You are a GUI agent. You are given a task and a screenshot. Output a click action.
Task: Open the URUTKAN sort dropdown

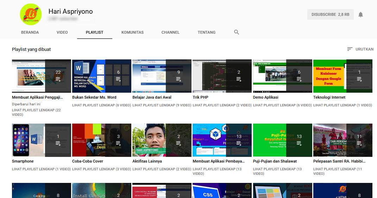[360, 49]
